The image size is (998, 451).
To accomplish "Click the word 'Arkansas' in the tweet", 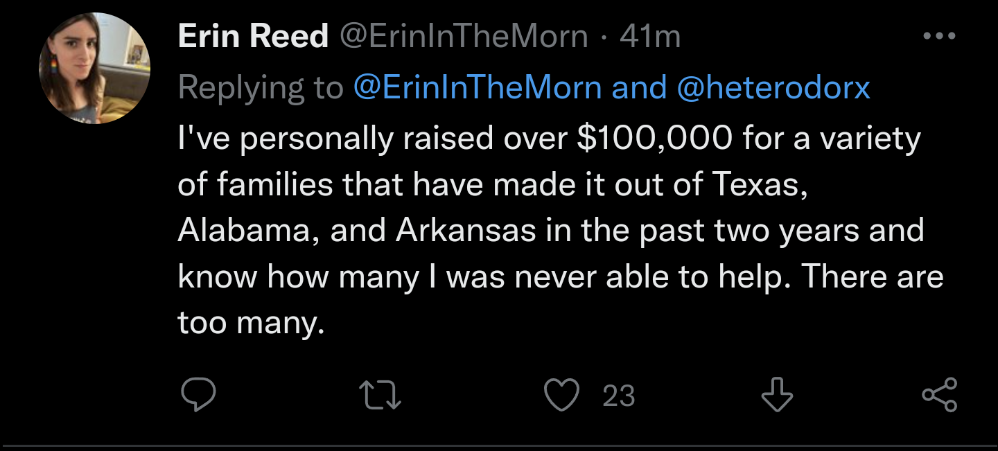I will point(466,231).
